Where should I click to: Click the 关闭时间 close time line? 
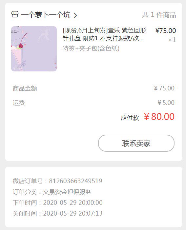click(58, 213)
